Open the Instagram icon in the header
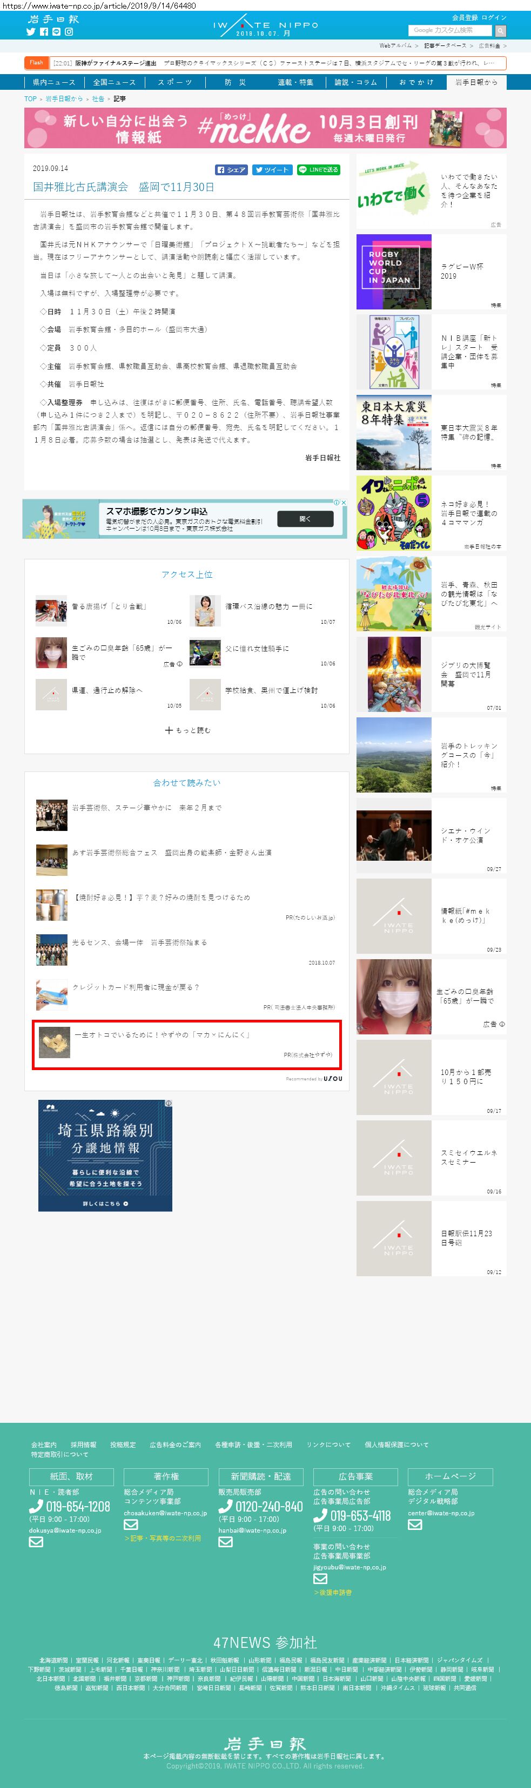The width and height of the screenshot is (531, 1788). tap(69, 32)
